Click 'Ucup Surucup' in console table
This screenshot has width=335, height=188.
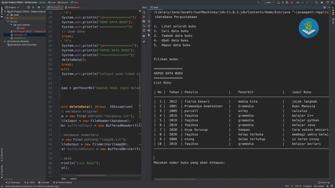pyautogui.click(x=196, y=130)
